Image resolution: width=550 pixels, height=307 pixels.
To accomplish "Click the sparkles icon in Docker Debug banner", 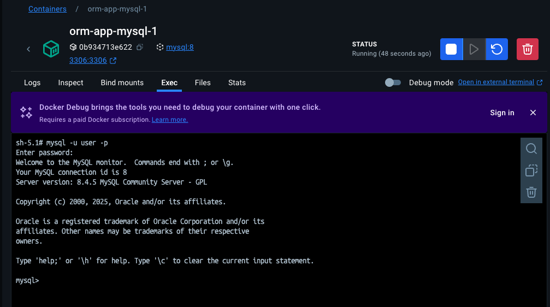I will click(x=26, y=113).
